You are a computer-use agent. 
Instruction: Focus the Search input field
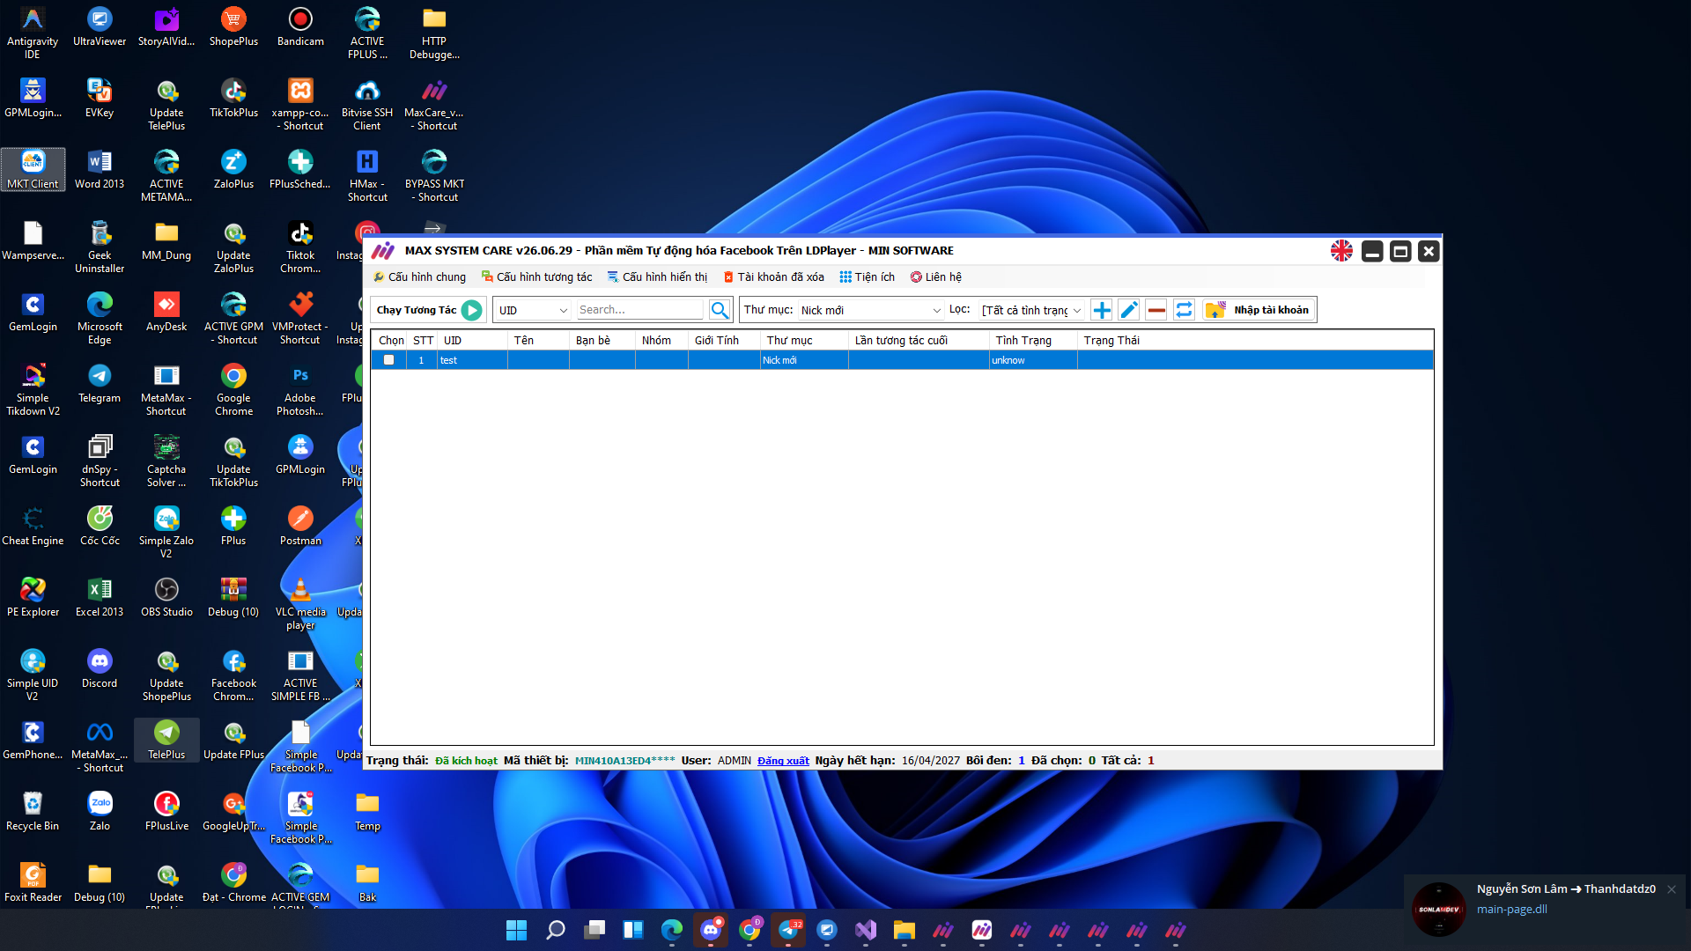(640, 310)
